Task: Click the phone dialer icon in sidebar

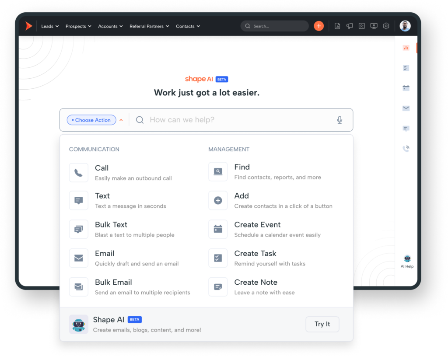Action: tap(406, 149)
